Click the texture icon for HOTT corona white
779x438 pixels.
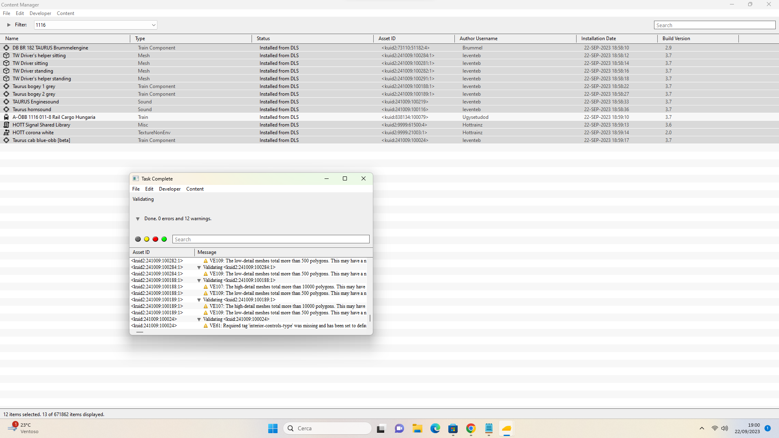coord(6,133)
